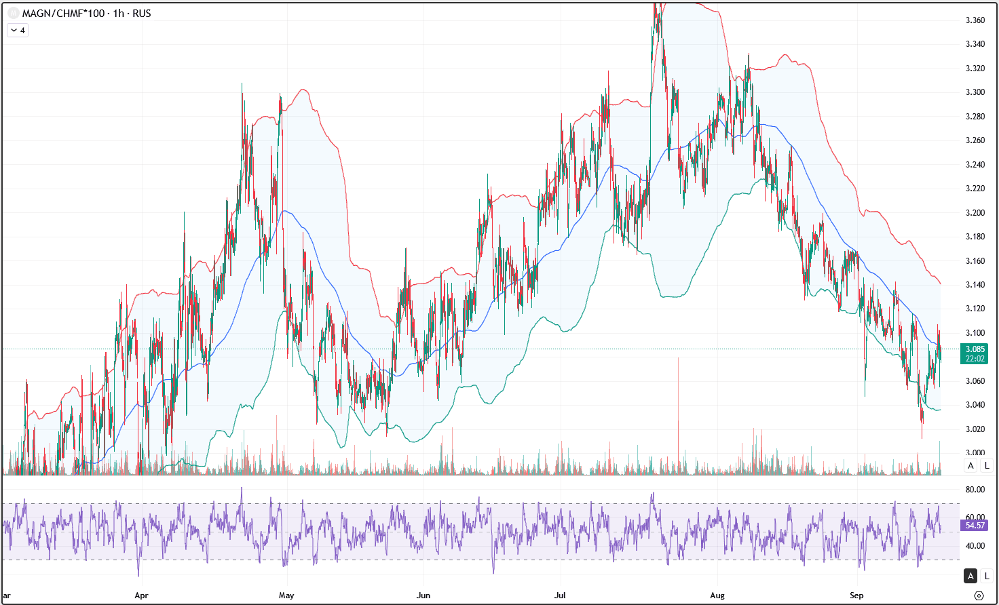Image resolution: width=999 pixels, height=605 pixels.
Task: Click the Jul label on time axis
Action: (560, 596)
